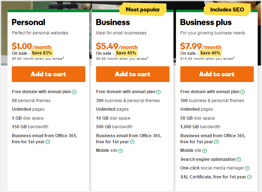The height and width of the screenshot is (192, 262).
Task: Add the Personal plan to cart
Action: pyautogui.click(x=48, y=74)
